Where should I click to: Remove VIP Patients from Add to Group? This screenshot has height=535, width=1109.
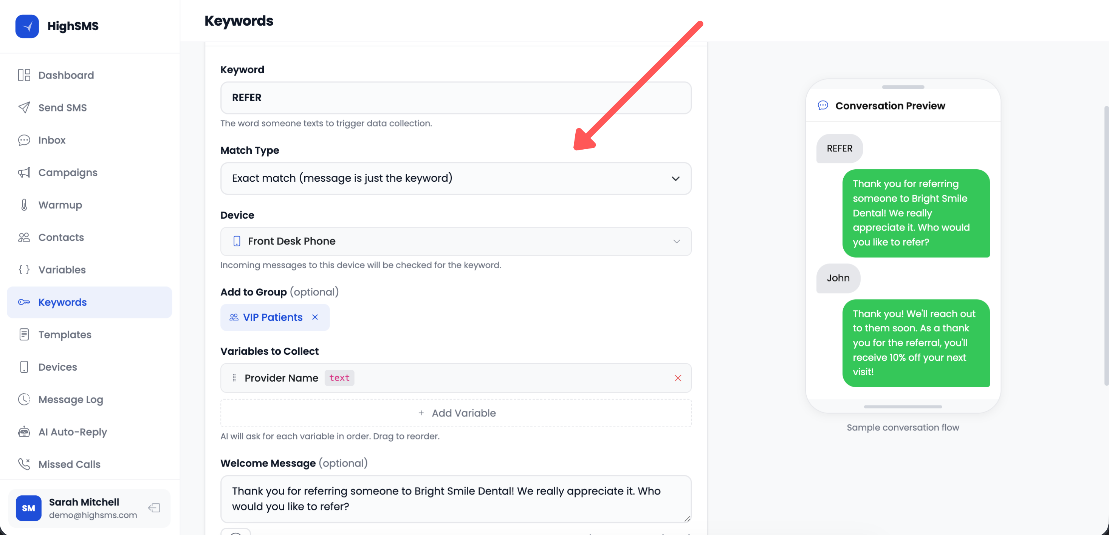pos(315,317)
